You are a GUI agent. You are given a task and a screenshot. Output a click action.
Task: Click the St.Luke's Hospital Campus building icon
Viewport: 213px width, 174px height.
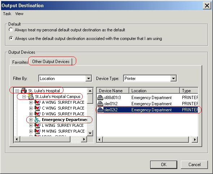[31, 97]
